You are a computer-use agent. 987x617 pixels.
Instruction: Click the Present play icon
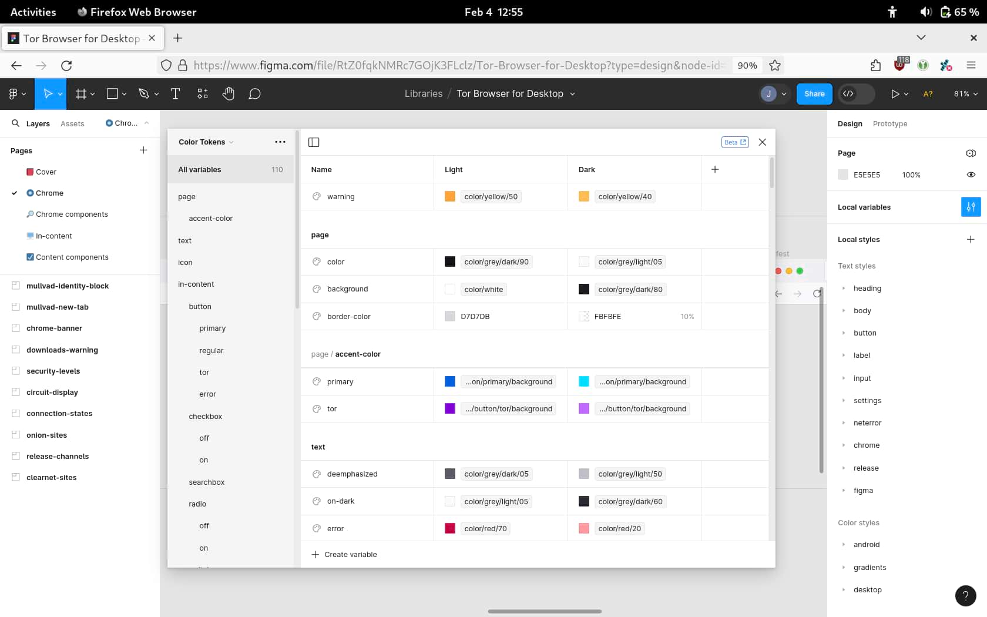click(x=895, y=94)
